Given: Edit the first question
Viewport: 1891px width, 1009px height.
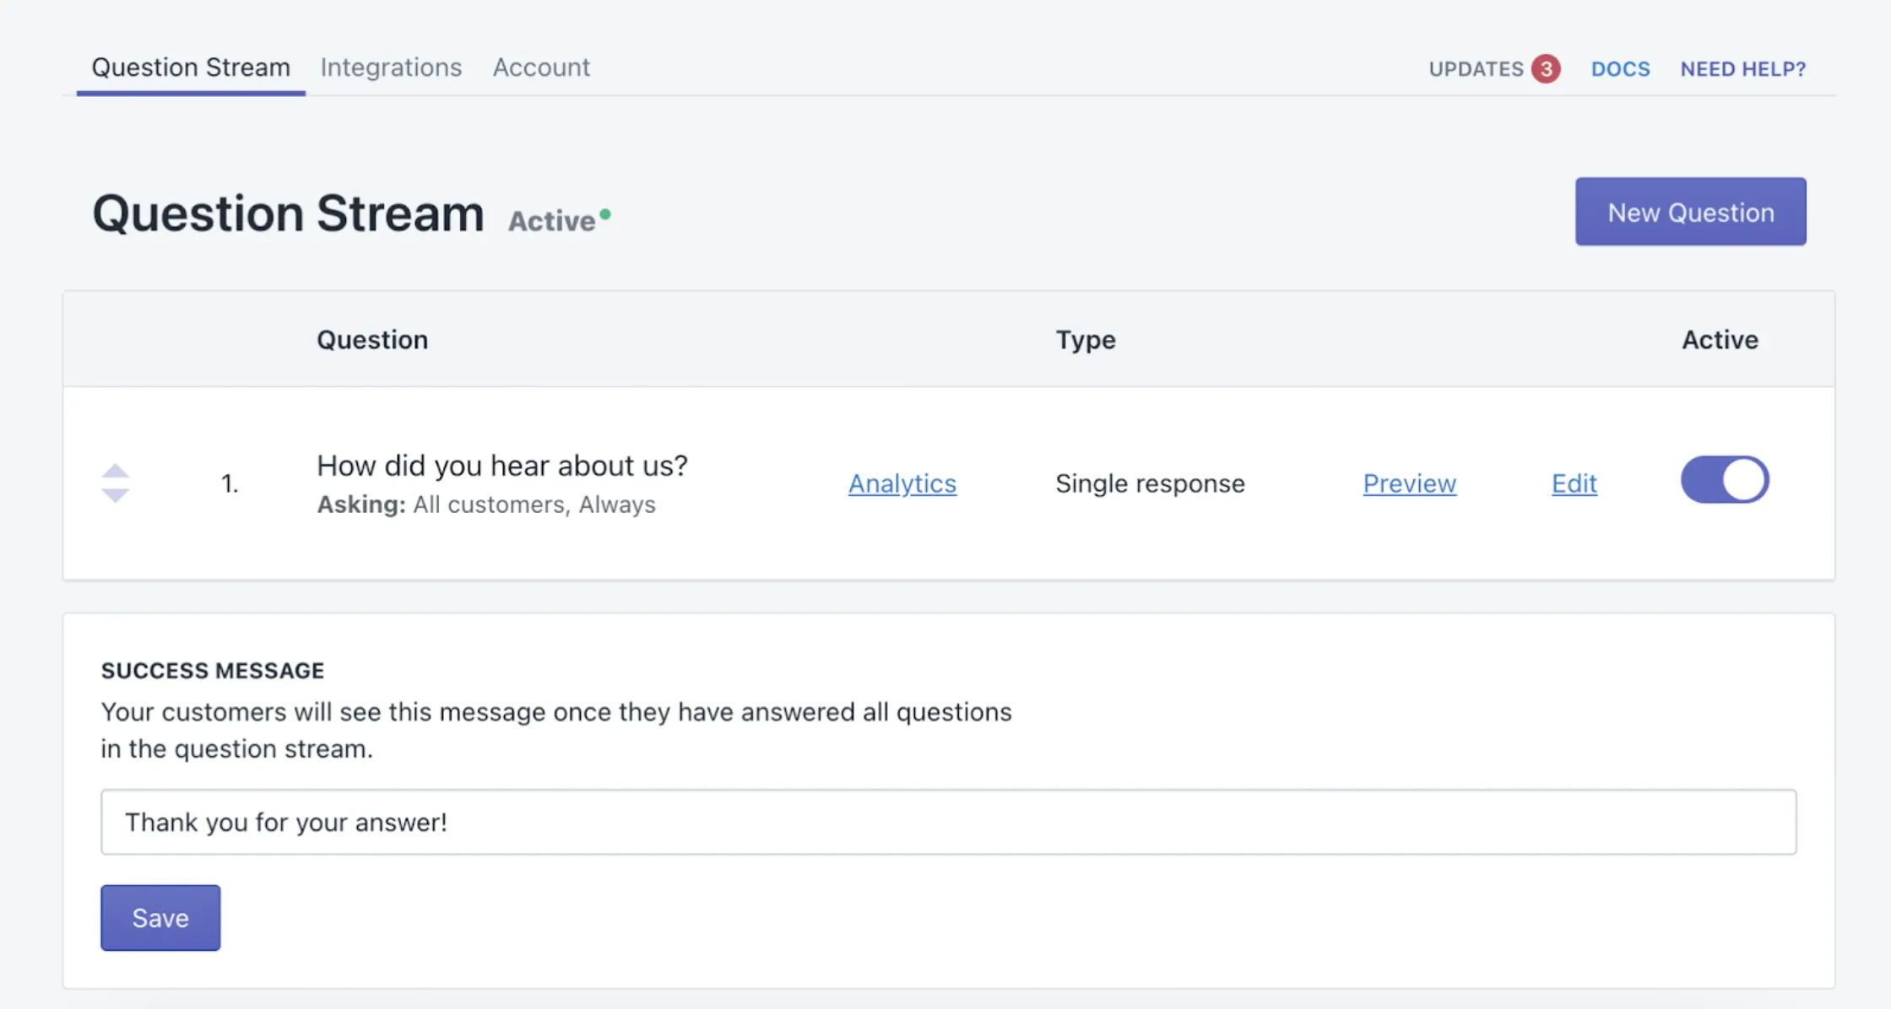Looking at the screenshot, I should point(1574,483).
